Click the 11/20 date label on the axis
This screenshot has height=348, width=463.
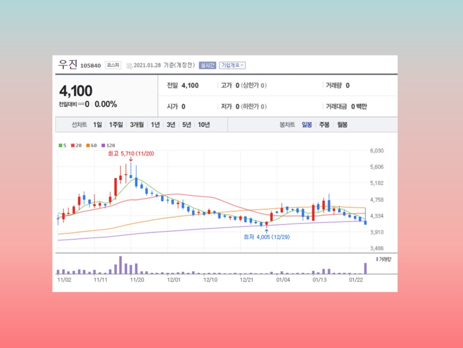tap(137, 280)
